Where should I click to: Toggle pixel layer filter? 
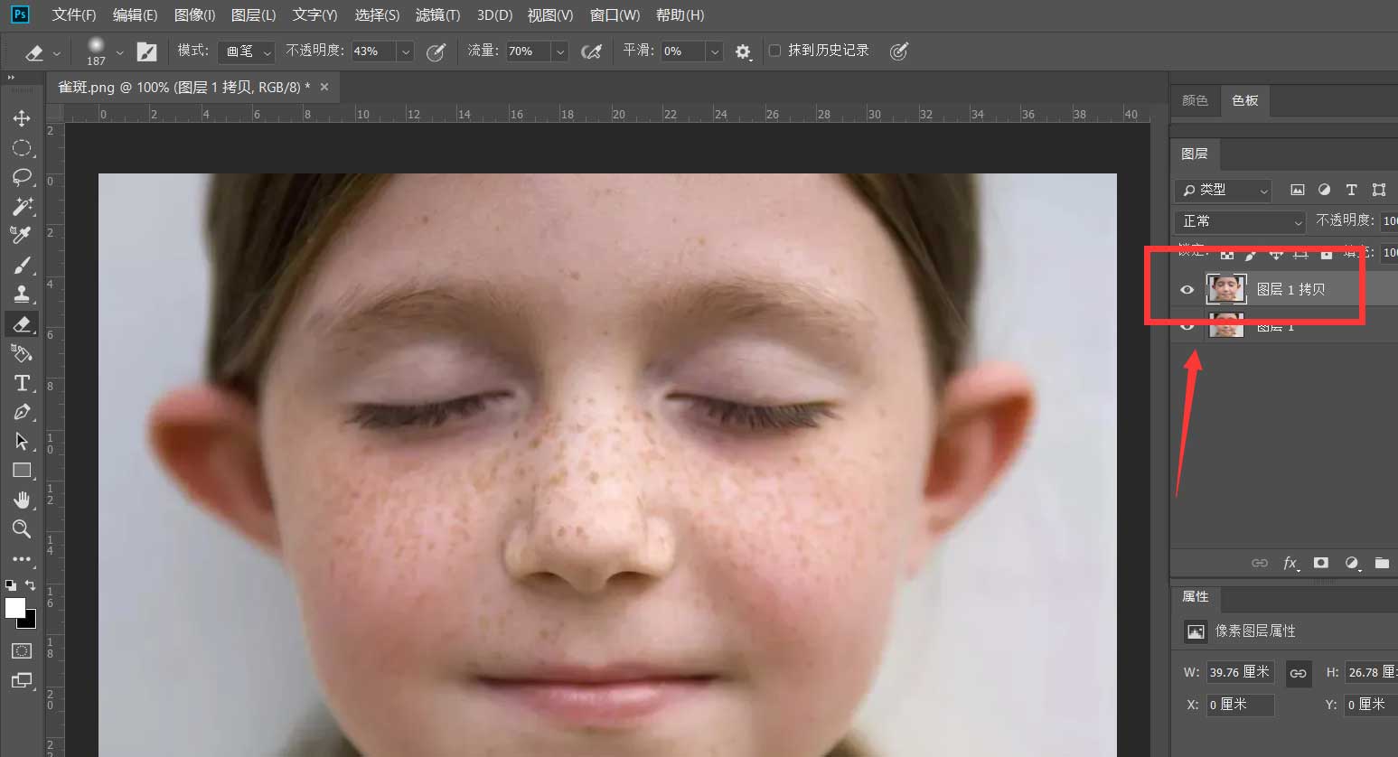[x=1298, y=190]
